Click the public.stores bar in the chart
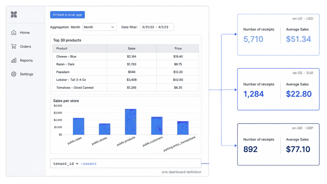 click(105, 129)
